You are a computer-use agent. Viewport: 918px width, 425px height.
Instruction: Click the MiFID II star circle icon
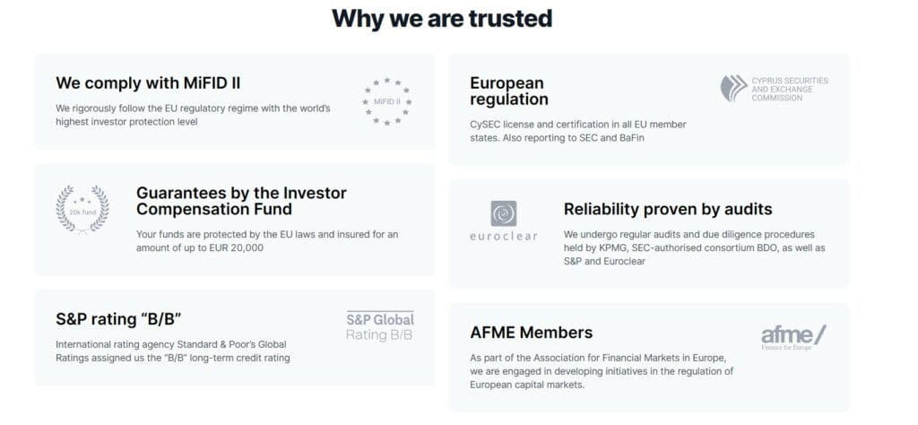(386, 101)
